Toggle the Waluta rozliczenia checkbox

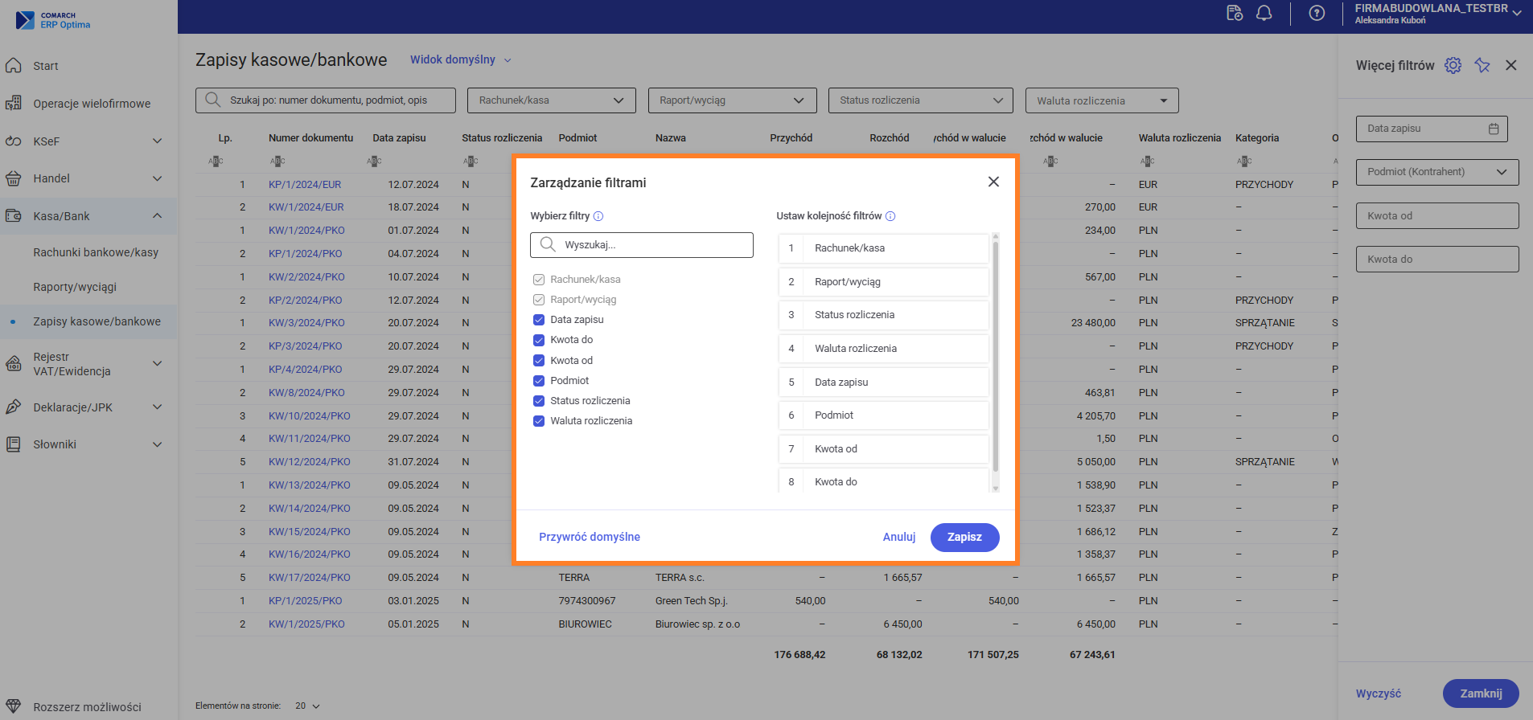539,421
